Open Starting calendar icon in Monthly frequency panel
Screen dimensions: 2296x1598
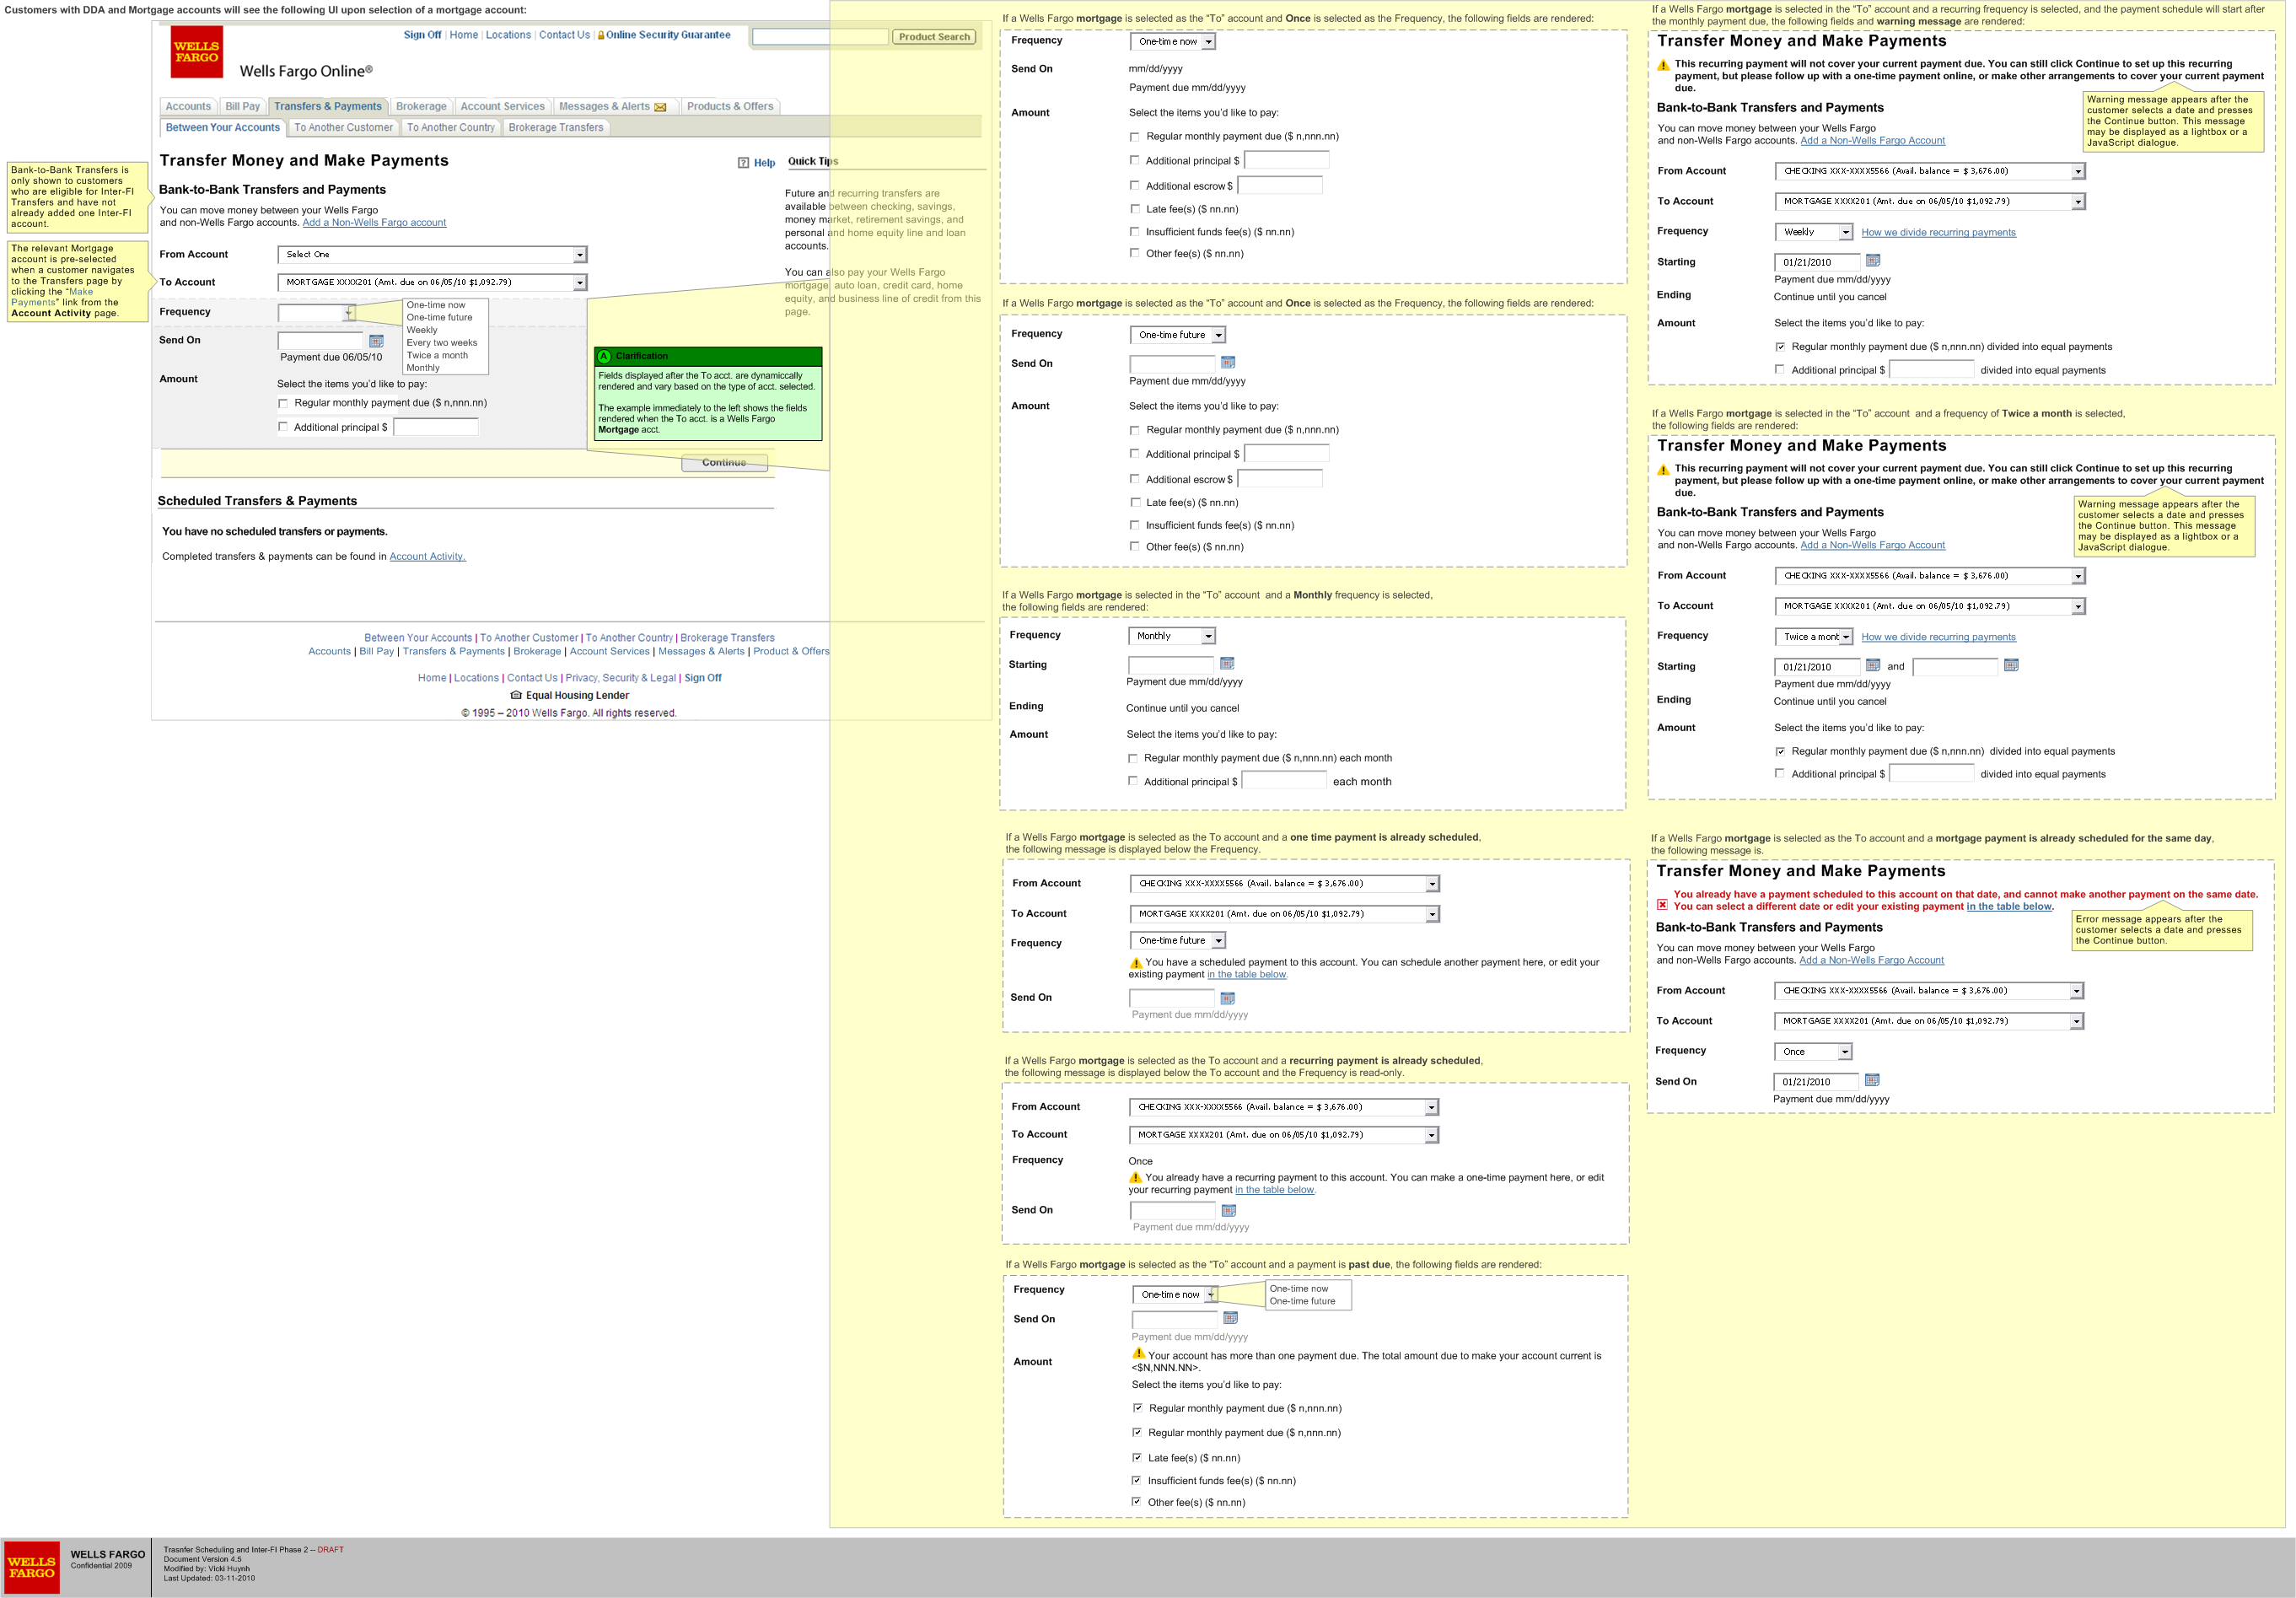[x=1227, y=663]
